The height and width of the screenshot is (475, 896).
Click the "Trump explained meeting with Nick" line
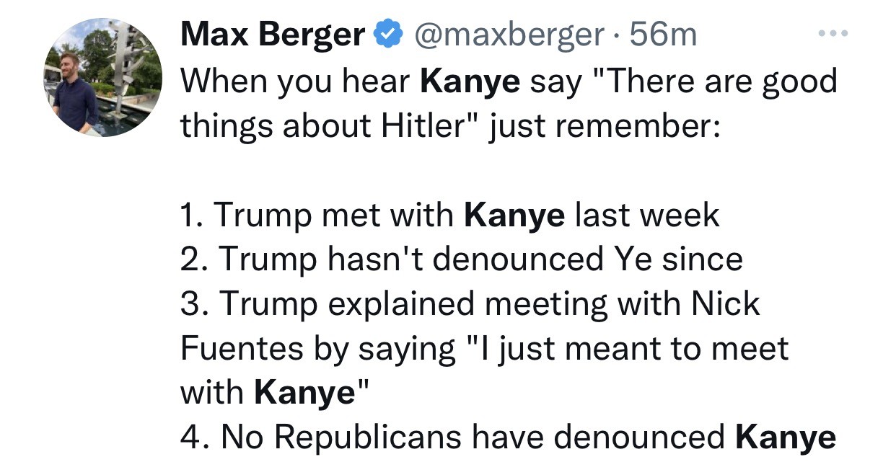click(x=470, y=304)
